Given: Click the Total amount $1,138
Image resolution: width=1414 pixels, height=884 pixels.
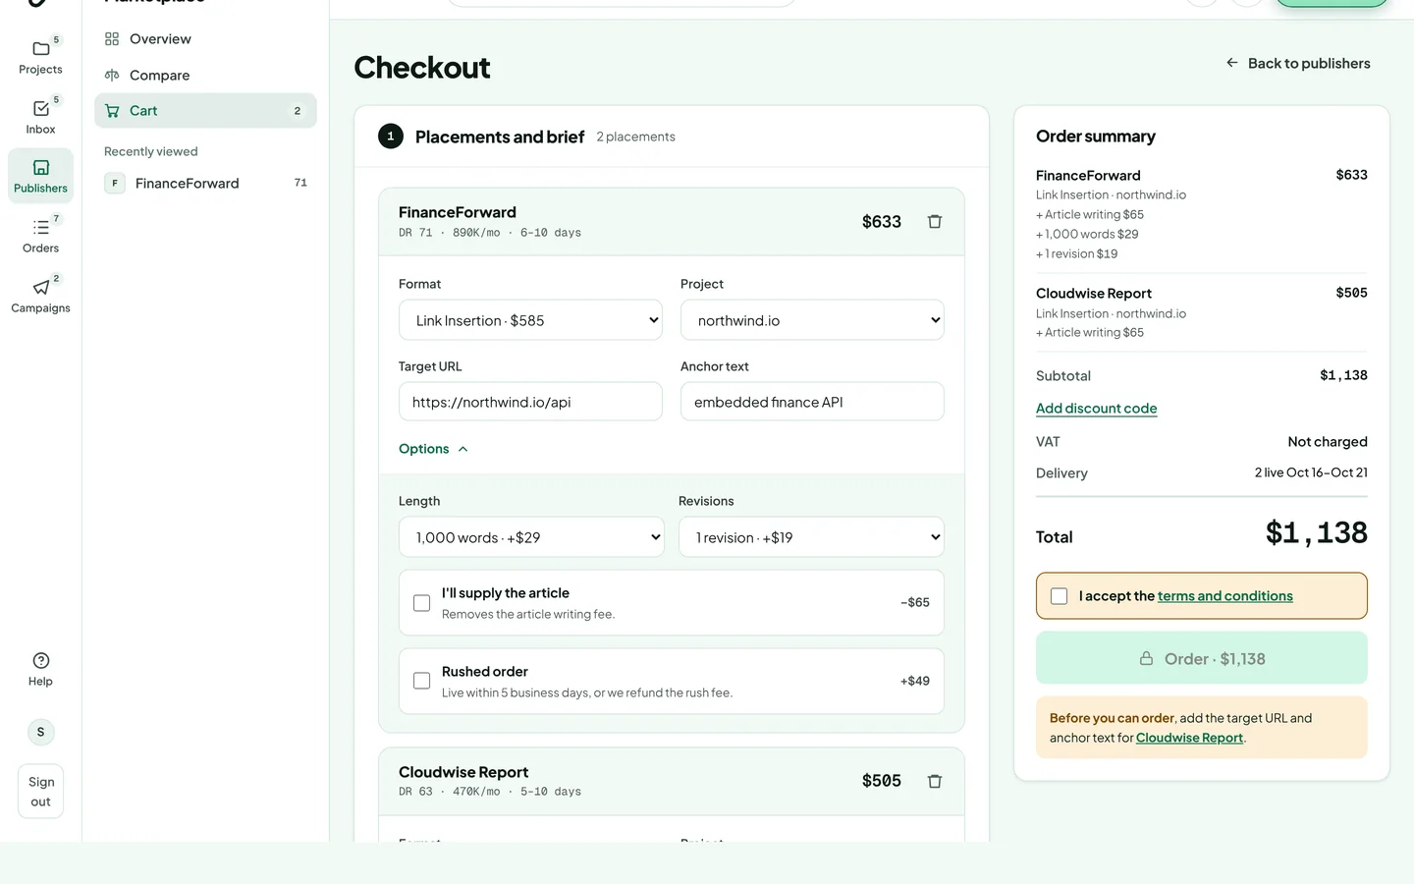Looking at the screenshot, I should 1316,533.
